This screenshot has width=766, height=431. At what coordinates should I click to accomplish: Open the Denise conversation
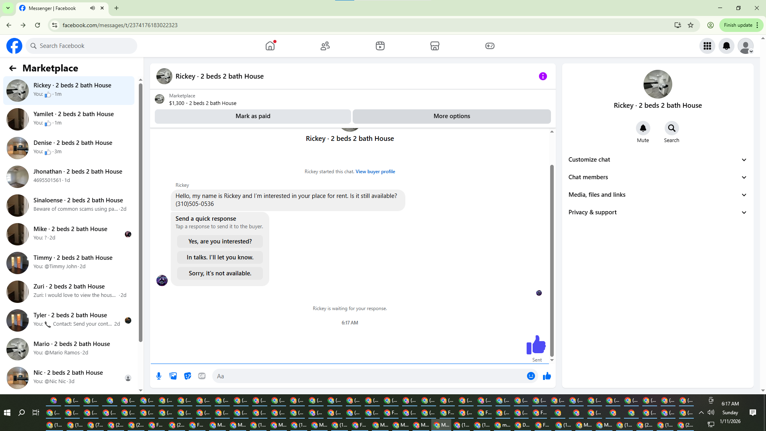pos(69,148)
